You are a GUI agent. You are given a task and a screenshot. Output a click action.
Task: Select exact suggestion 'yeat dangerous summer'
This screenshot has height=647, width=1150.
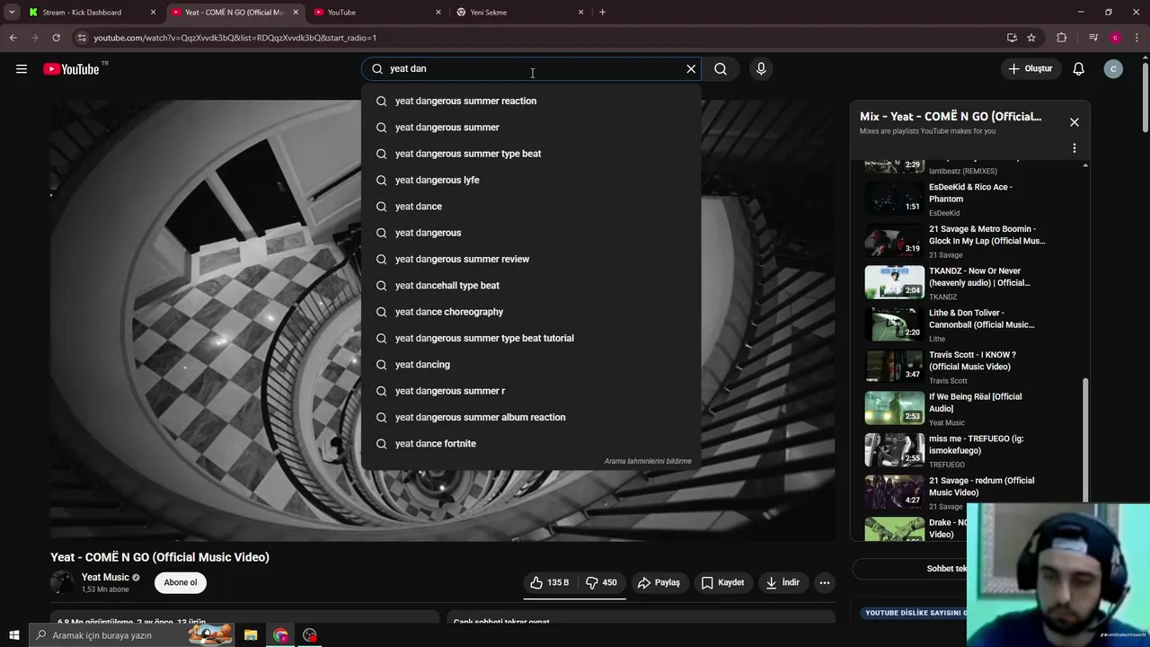(x=531, y=128)
